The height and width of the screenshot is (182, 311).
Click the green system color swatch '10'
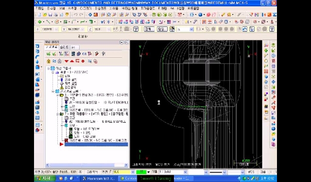[x=141, y=172]
